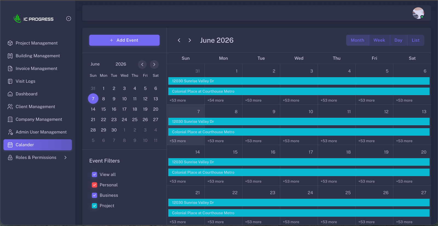Click the Company Management building icon
Viewport: 438px width, 226px height.
point(10,119)
